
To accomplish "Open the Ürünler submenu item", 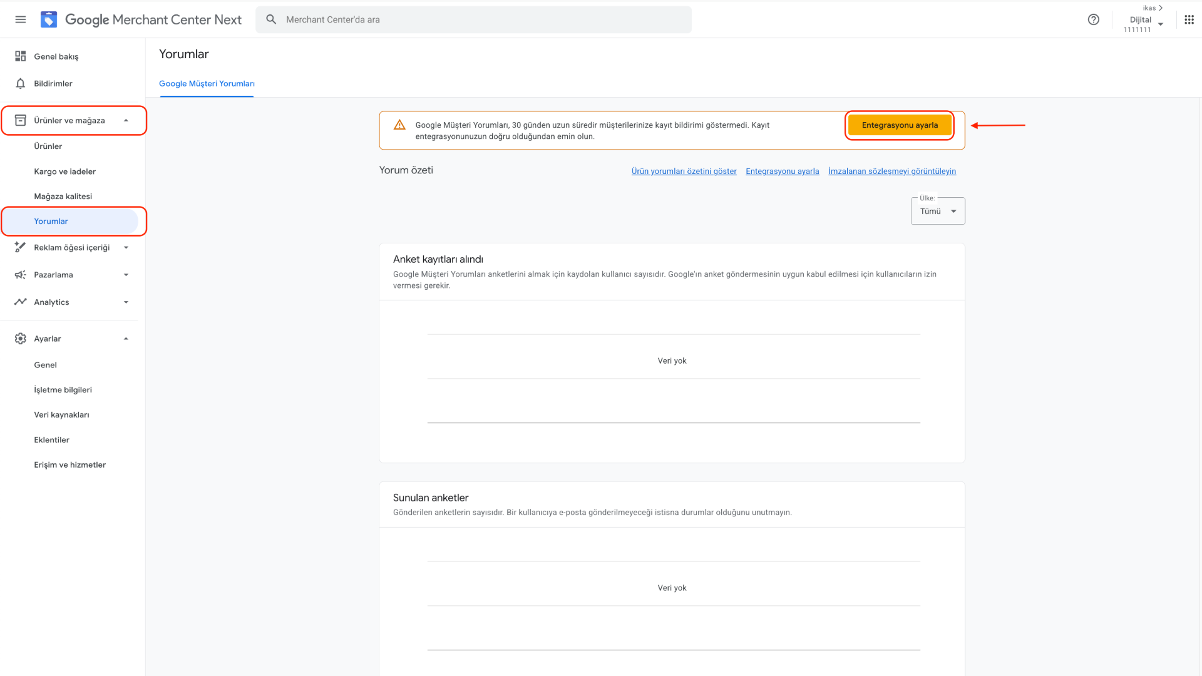I will pos(48,146).
